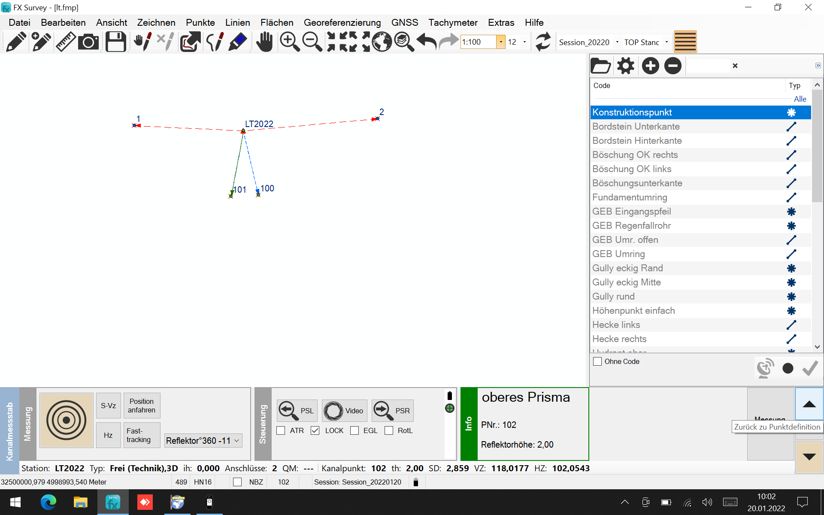
Task: Click the camera photo icon
Action: click(88, 42)
